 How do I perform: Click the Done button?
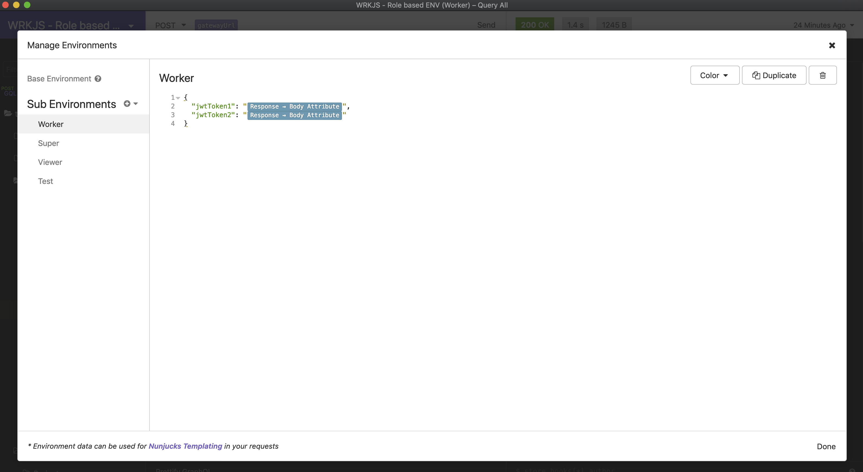tap(826, 446)
